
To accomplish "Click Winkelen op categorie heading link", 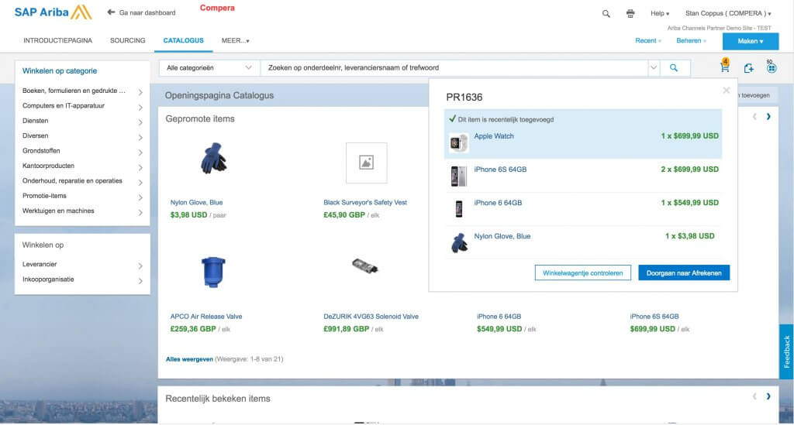I will 60,70.
